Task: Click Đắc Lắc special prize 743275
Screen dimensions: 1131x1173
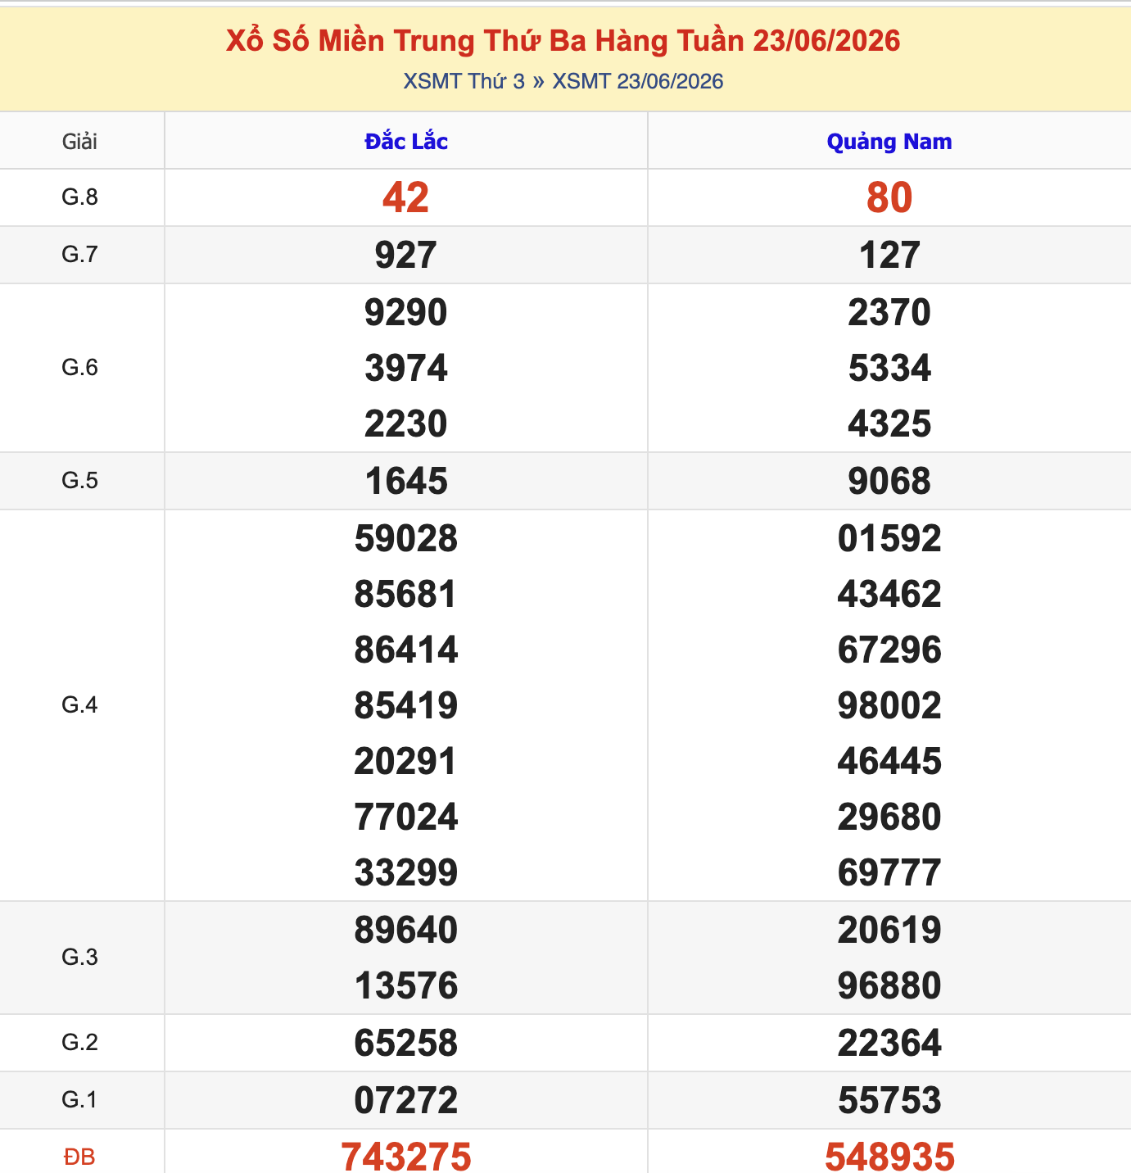Action: [x=406, y=1157]
